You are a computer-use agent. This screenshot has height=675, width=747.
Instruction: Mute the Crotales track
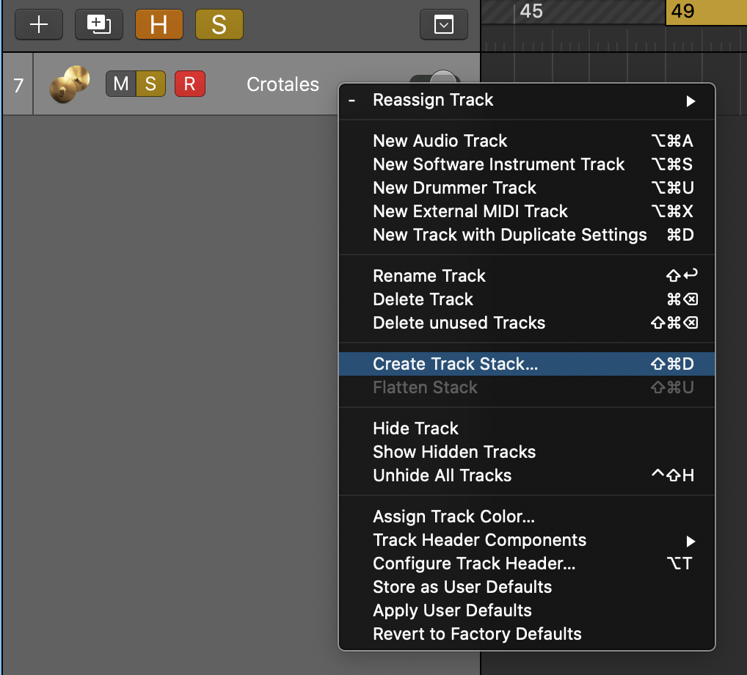120,84
